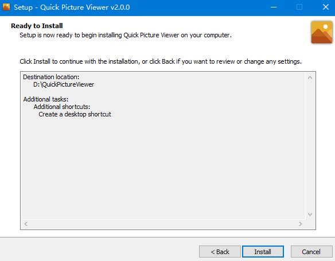Viewport: 335px width, 261px height.
Task: Click the summary box scroll down arrow
Action: pyautogui.click(x=310, y=214)
